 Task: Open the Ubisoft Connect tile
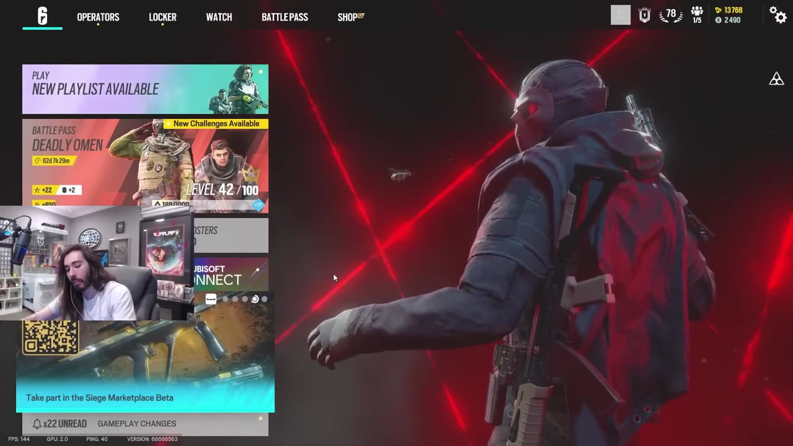click(231, 274)
